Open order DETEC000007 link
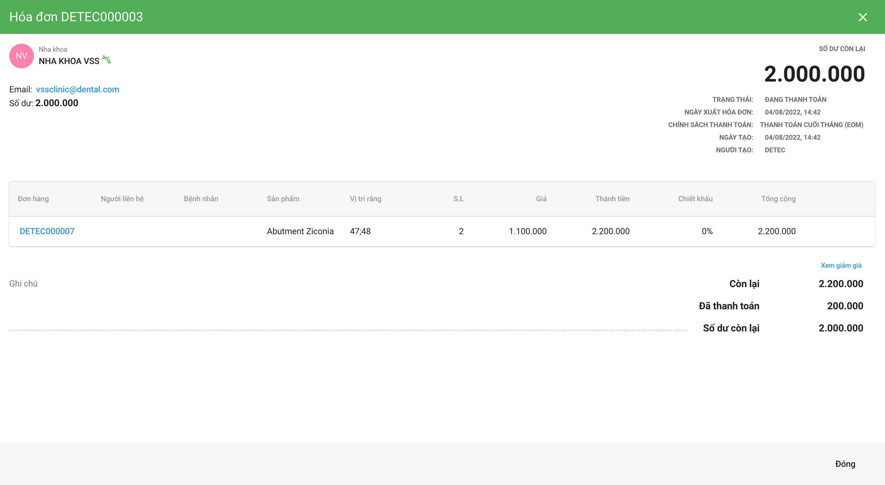The height and width of the screenshot is (485, 885). [x=47, y=231]
